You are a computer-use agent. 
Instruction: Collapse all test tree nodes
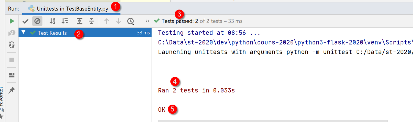click(x=91, y=21)
